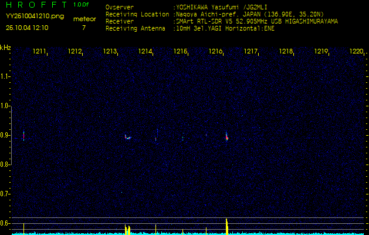Click the red meteor echo near 1216

[226, 137]
